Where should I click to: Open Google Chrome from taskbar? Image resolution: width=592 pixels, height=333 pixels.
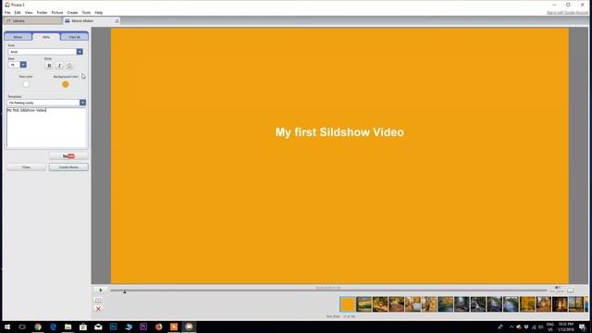click(x=38, y=327)
